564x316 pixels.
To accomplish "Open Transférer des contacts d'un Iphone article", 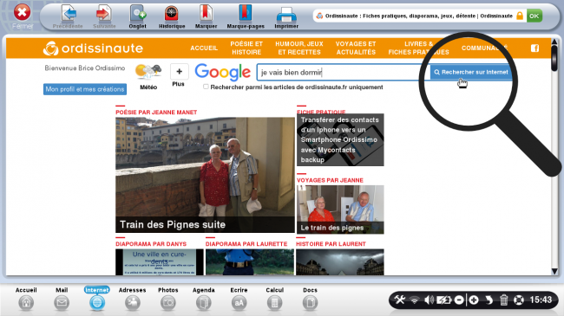I will tap(340, 139).
